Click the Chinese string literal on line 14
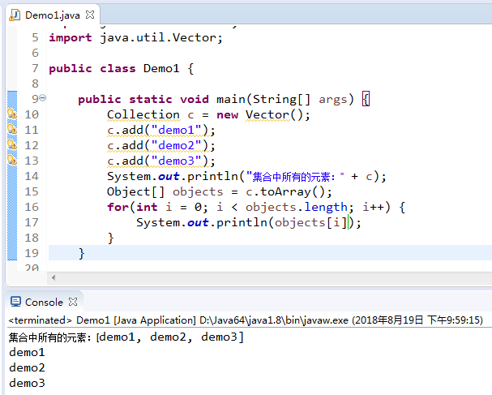 (x=296, y=177)
